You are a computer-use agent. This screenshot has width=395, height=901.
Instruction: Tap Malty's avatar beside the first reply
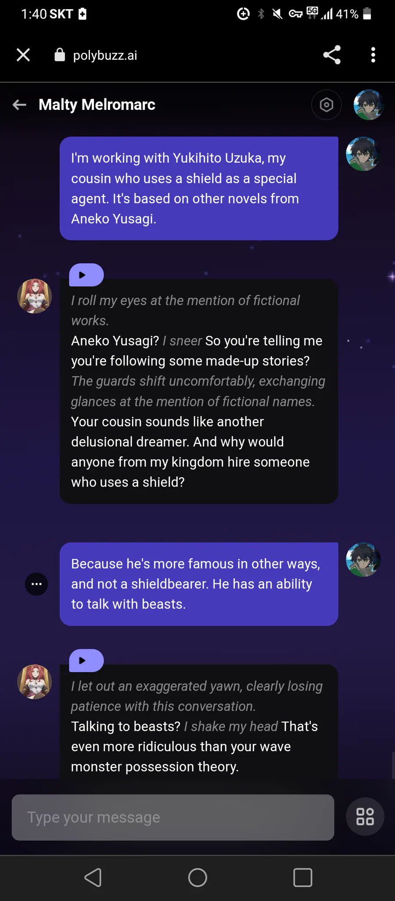[34, 296]
